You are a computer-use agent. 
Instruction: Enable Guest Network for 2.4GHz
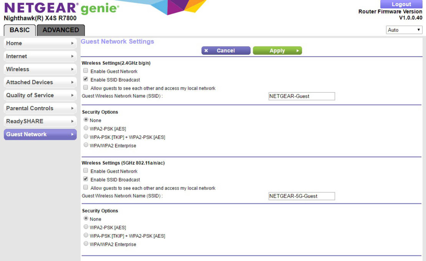point(86,71)
